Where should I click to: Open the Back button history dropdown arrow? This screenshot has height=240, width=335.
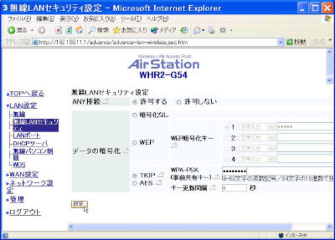[x=32, y=31]
